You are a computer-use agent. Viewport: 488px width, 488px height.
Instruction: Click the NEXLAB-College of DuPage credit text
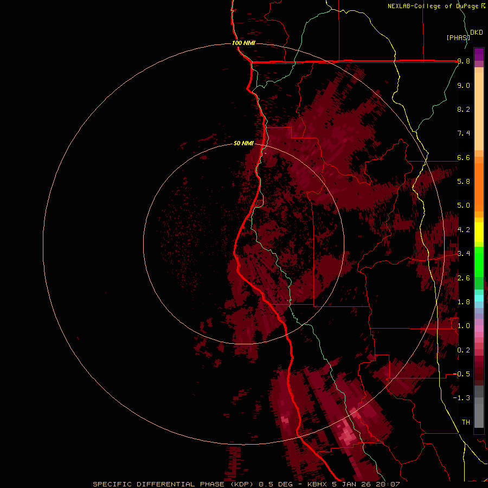[434, 6]
